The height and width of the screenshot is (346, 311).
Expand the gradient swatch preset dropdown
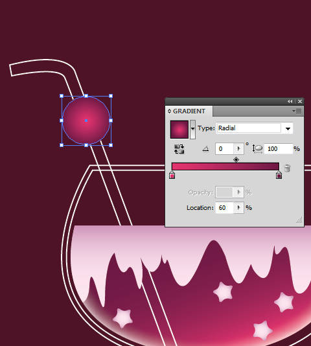[192, 130]
